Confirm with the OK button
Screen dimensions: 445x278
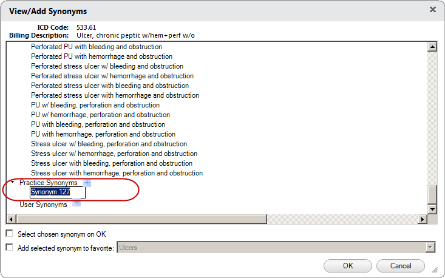click(348, 266)
